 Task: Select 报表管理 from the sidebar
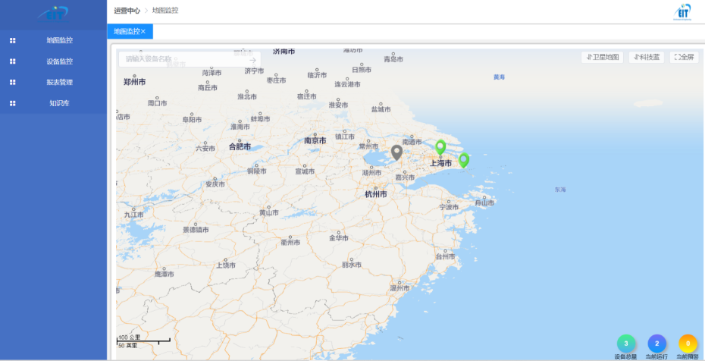[x=59, y=82]
